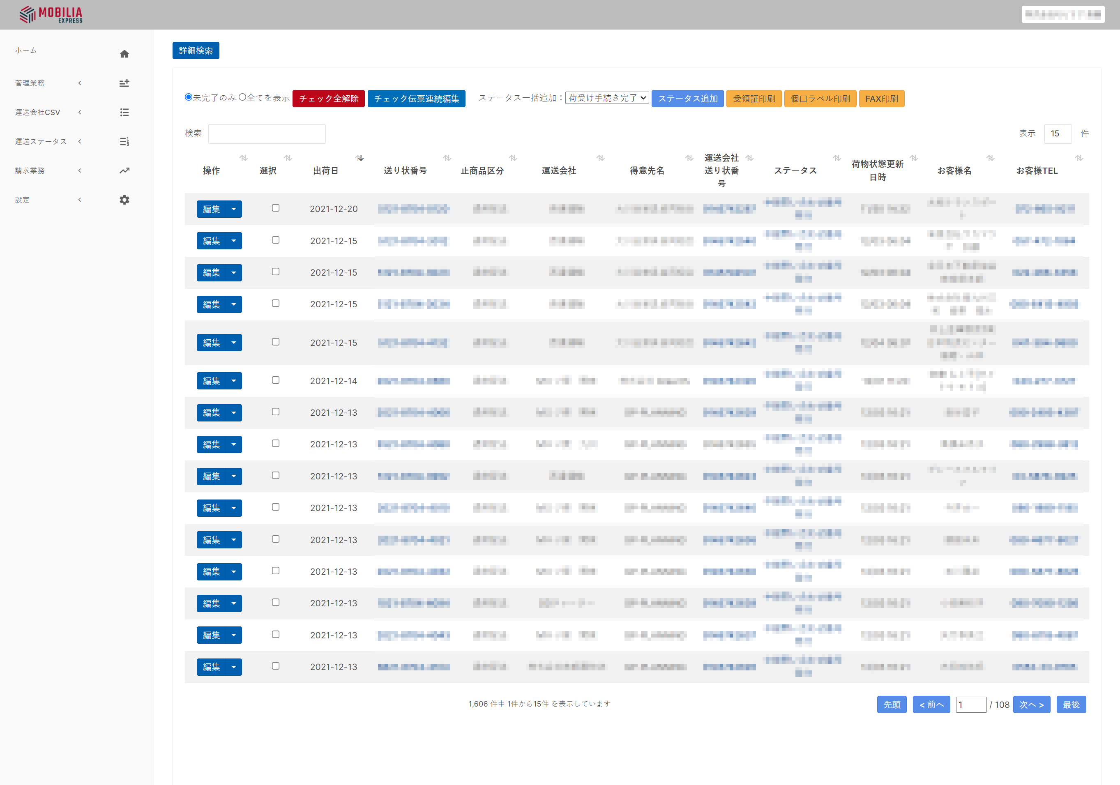Select the 全てを表示 radio button
The height and width of the screenshot is (785, 1120).
(242, 97)
